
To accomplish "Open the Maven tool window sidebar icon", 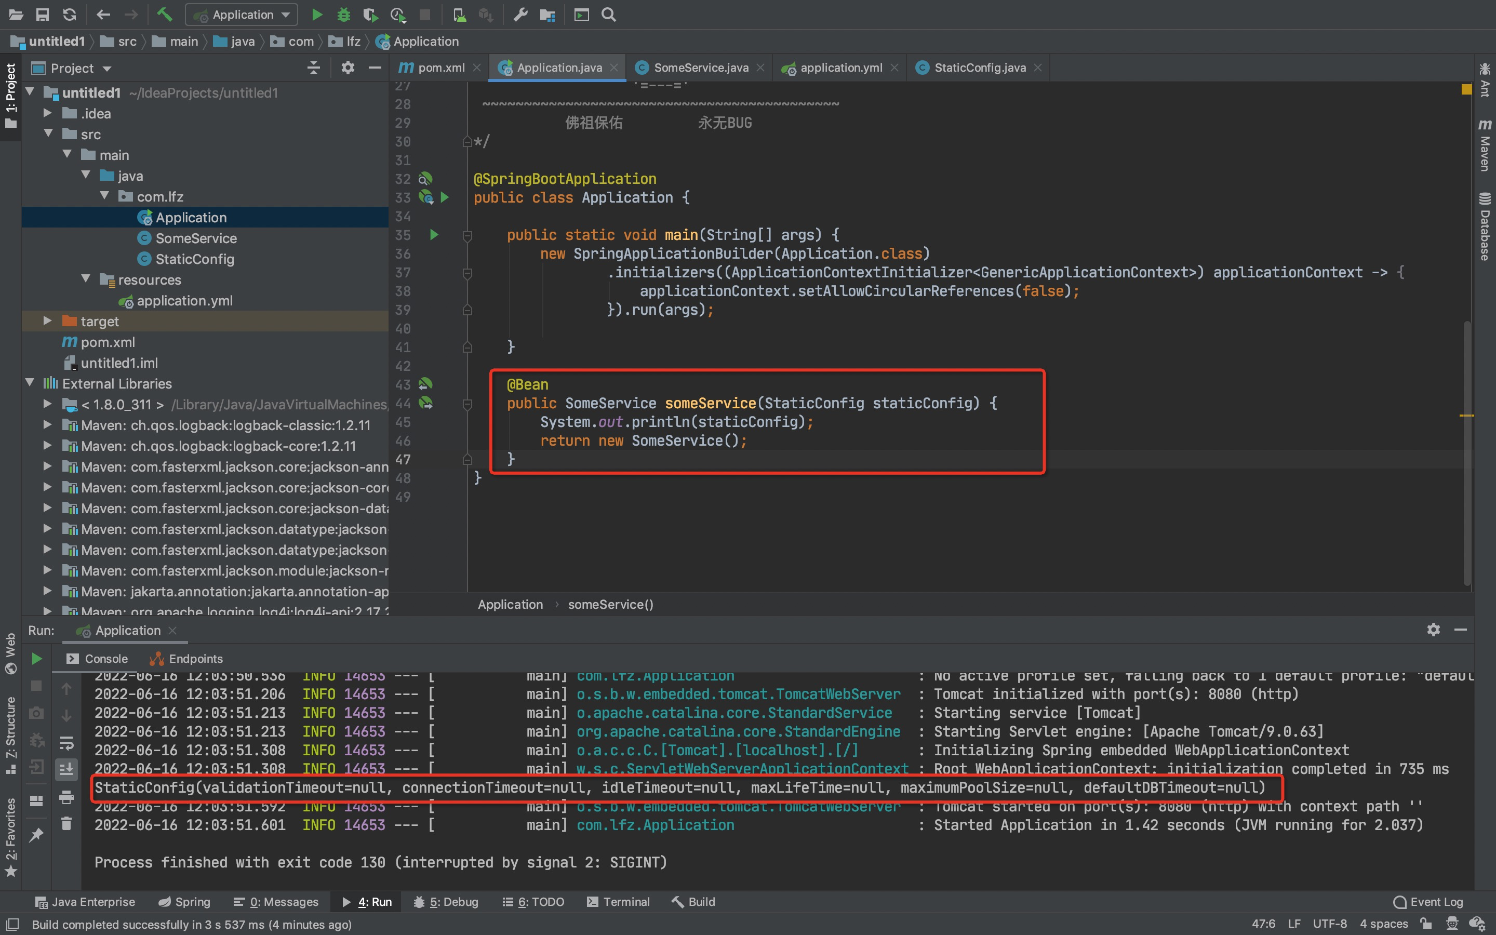I will (1485, 146).
